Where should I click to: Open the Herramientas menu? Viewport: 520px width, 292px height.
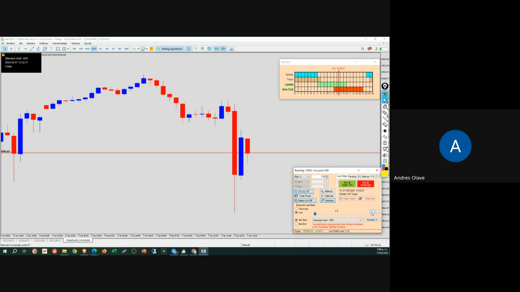pos(60,43)
